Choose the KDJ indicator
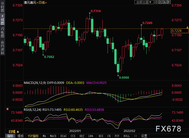 [82, 136]
